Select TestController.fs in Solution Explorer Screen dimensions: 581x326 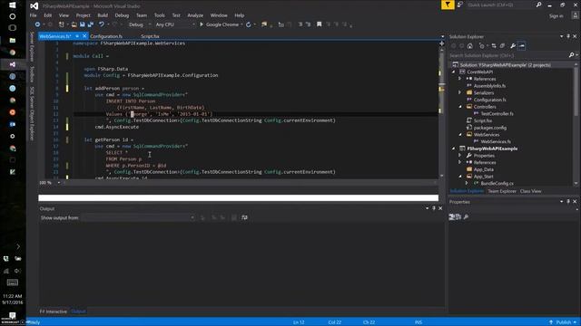tap(497, 114)
